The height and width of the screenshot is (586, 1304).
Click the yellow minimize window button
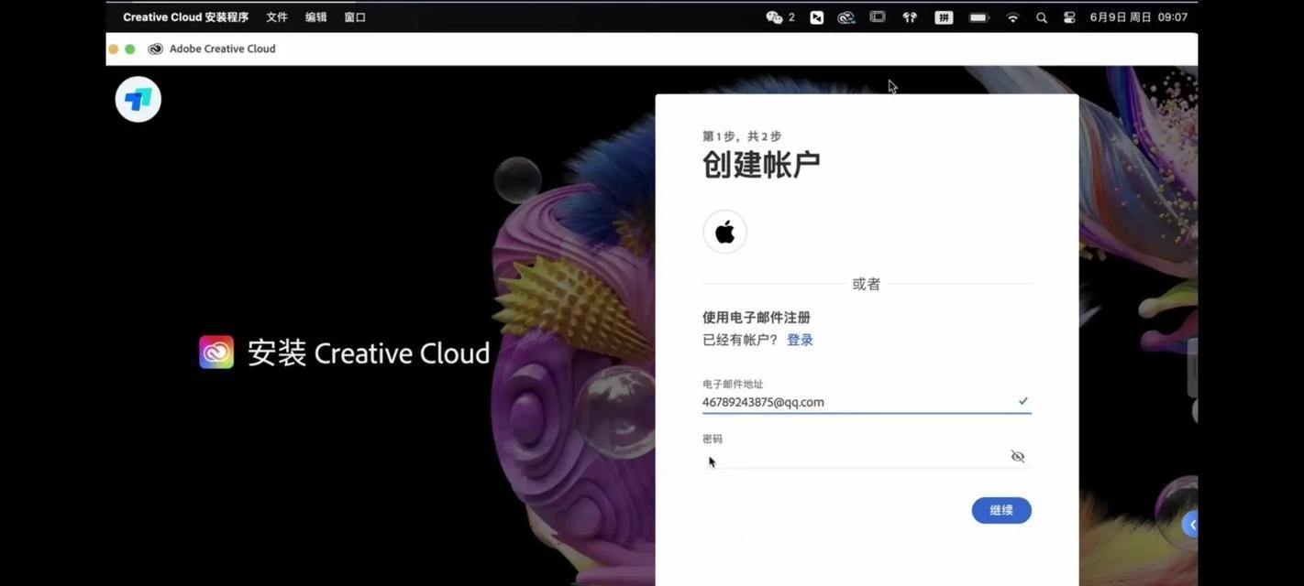click(x=114, y=49)
